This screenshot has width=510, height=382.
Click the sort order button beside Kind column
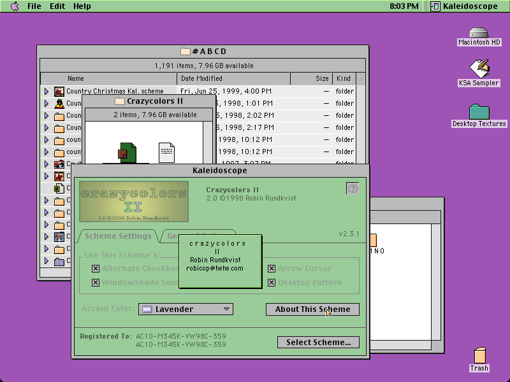[x=361, y=78]
